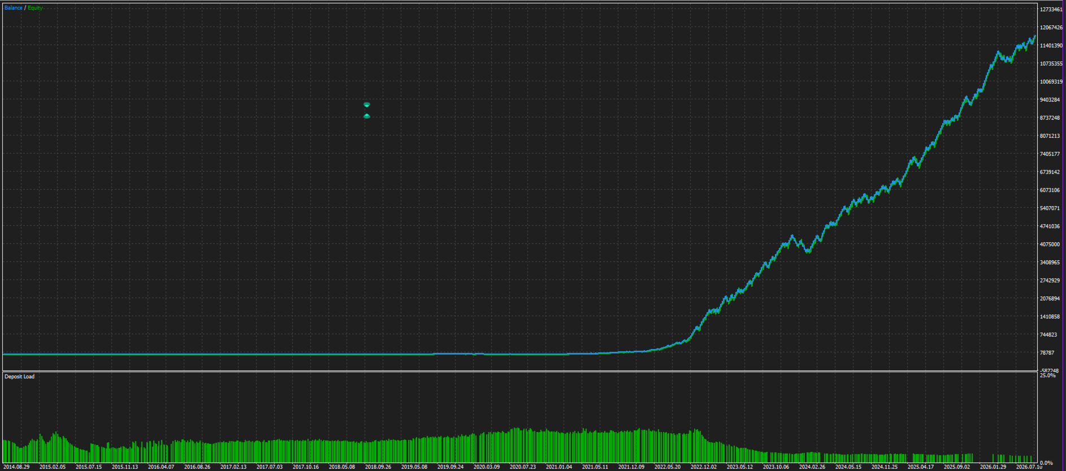Screen dimensions: 1066x471
Task: Select the 2014.08.29 date label
Action: click(x=16, y=467)
